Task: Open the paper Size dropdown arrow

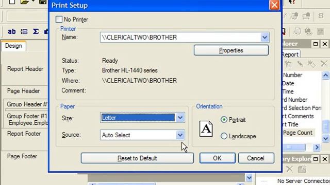Action: (180, 118)
